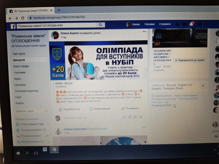The width and height of the screenshot is (219, 164).
Task: Open Олена Башта profile name in post
Action: [x=69, y=33]
